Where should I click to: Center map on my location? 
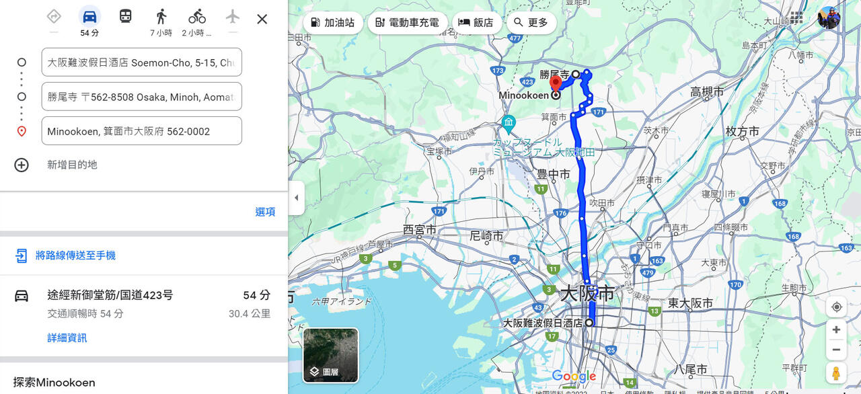(x=836, y=307)
